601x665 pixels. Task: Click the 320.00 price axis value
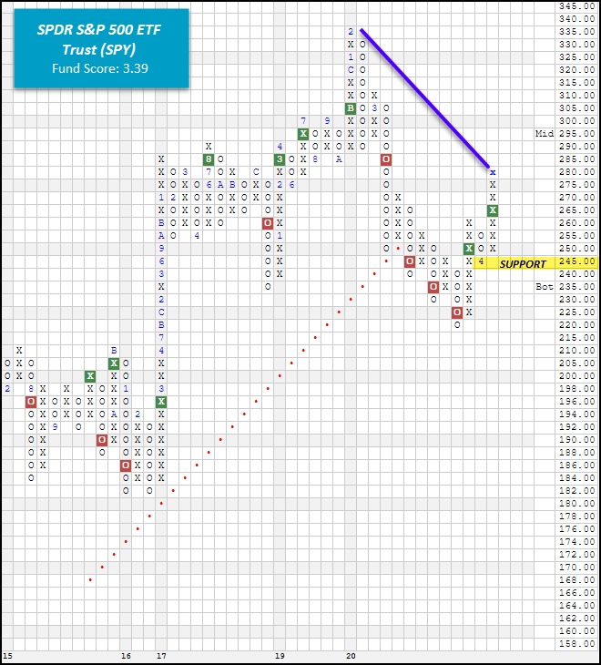coord(576,70)
